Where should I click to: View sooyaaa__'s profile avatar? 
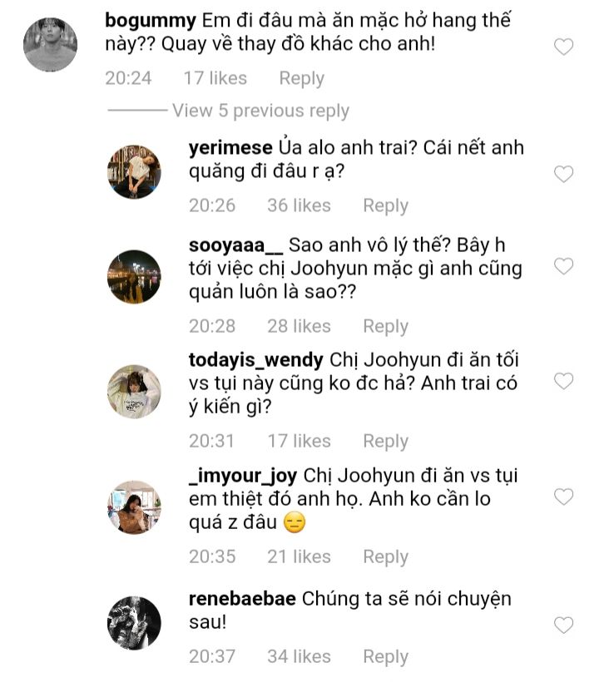coord(134,277)
